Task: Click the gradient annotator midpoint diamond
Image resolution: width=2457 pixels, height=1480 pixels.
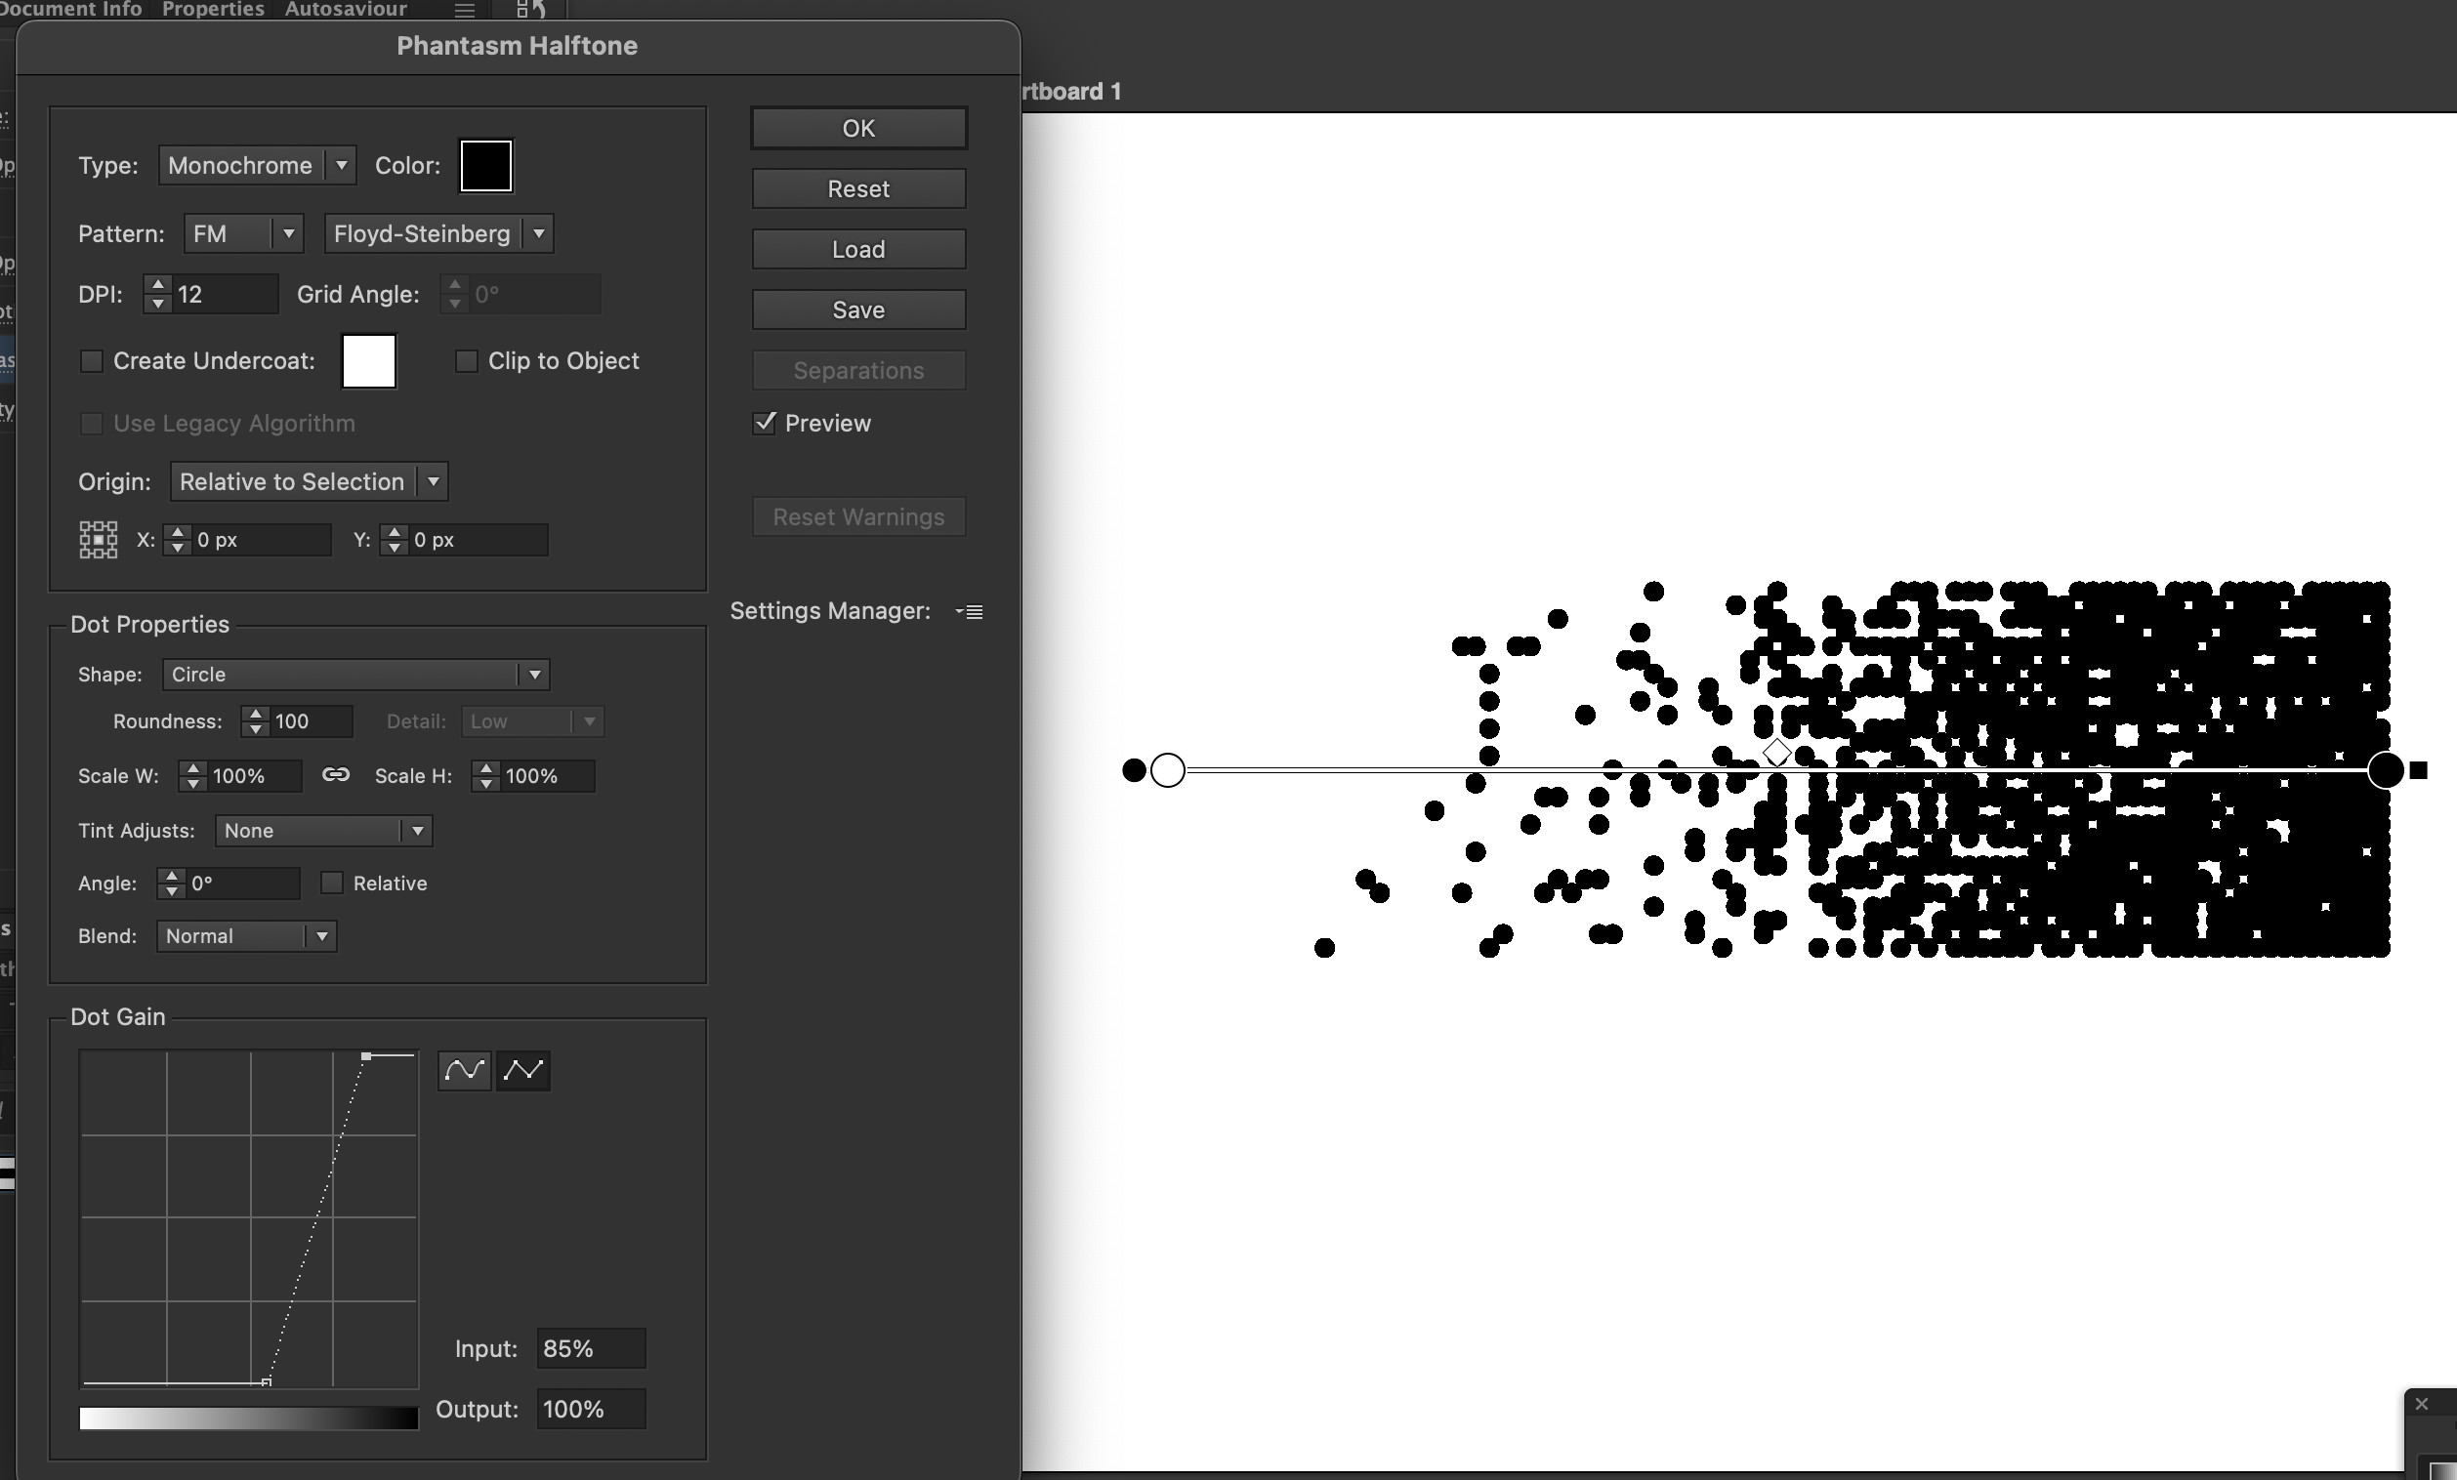Action: point(1777,753)
